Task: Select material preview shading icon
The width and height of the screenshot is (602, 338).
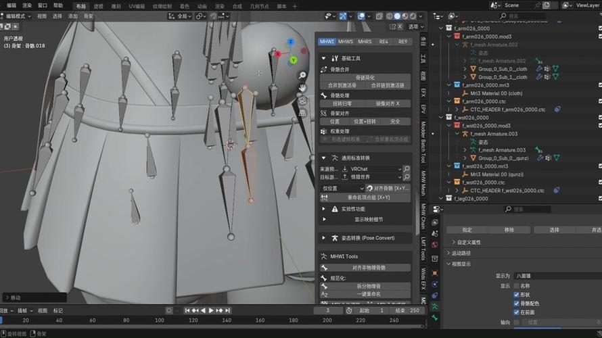Action: pos(405,16)
